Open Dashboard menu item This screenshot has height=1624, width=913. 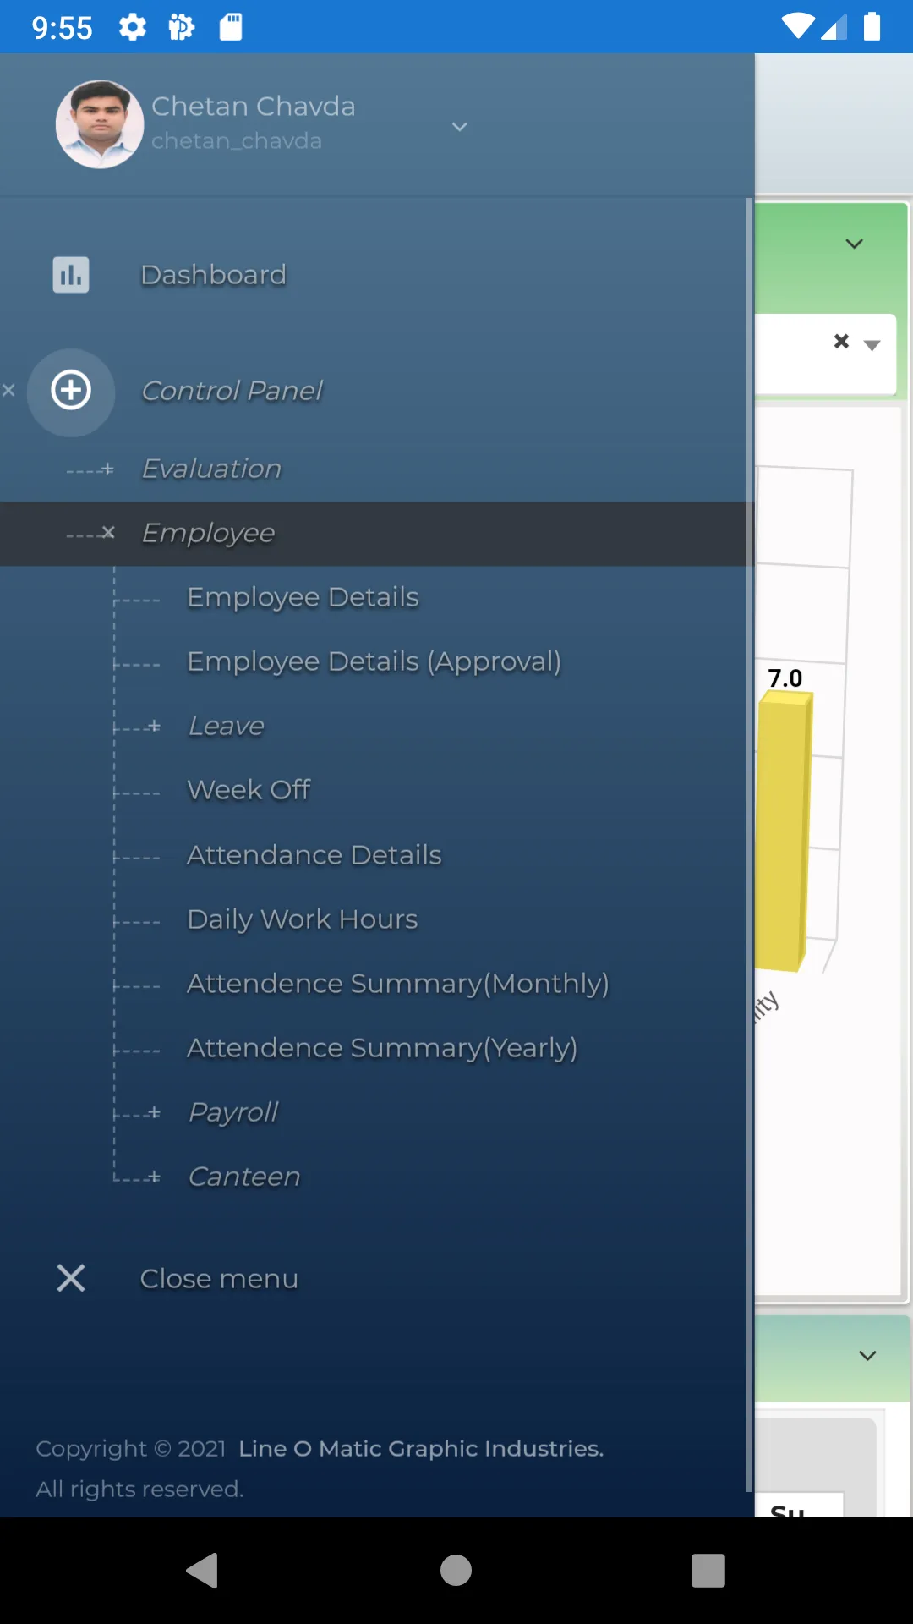pyautogui.click(x=213, y=275)
